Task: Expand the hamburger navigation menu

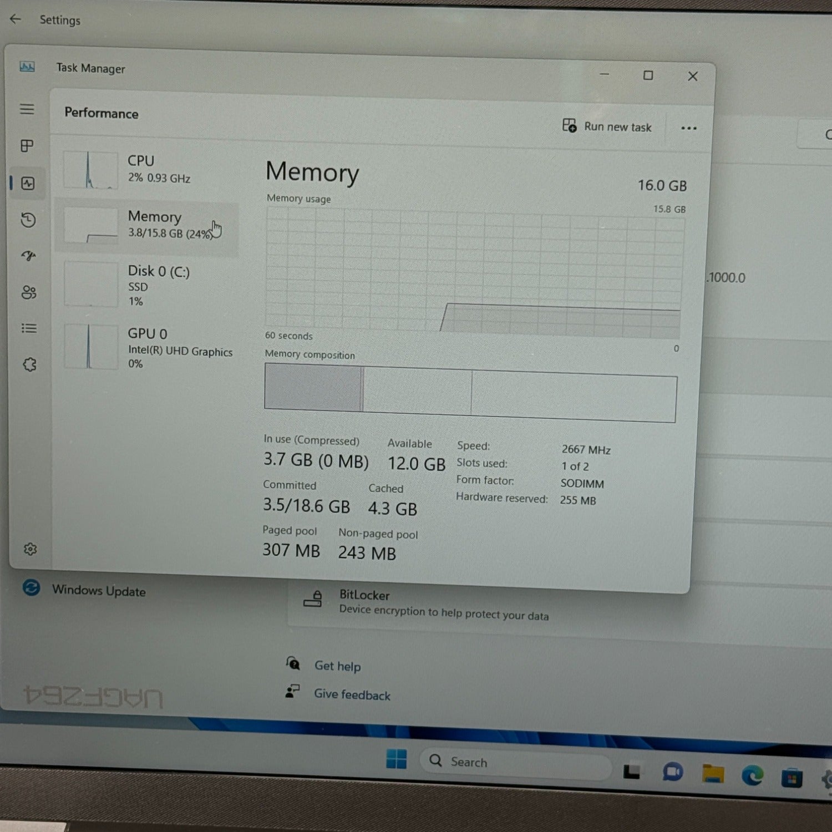Action: pos(27,109)
